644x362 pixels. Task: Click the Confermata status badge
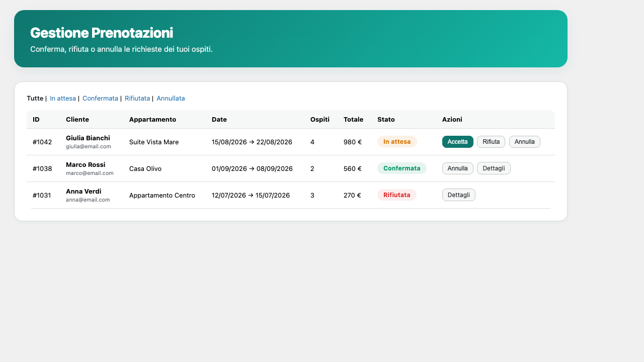pyautogui.click(x=402, y=168)
